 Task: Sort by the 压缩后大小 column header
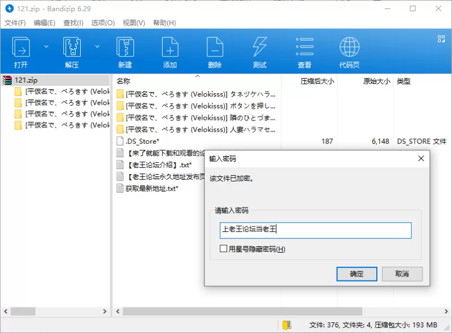click(x=317, y=81)
